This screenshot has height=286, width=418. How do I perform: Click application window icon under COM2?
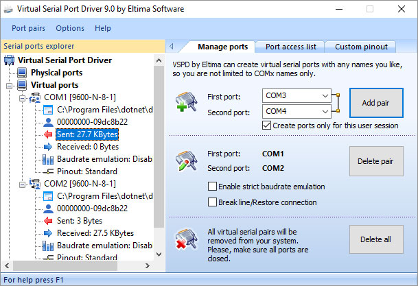[48, 196]
